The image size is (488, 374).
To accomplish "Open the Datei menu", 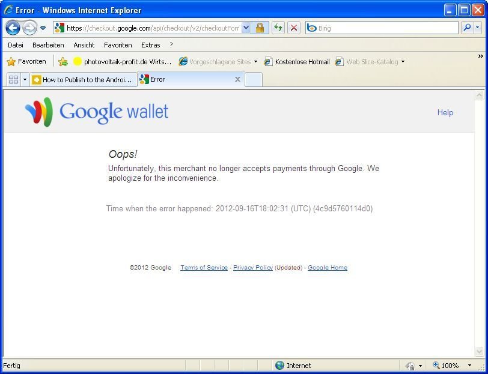I will click(16, 45).
